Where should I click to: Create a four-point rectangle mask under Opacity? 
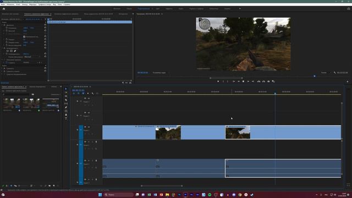tap(11, 51)
